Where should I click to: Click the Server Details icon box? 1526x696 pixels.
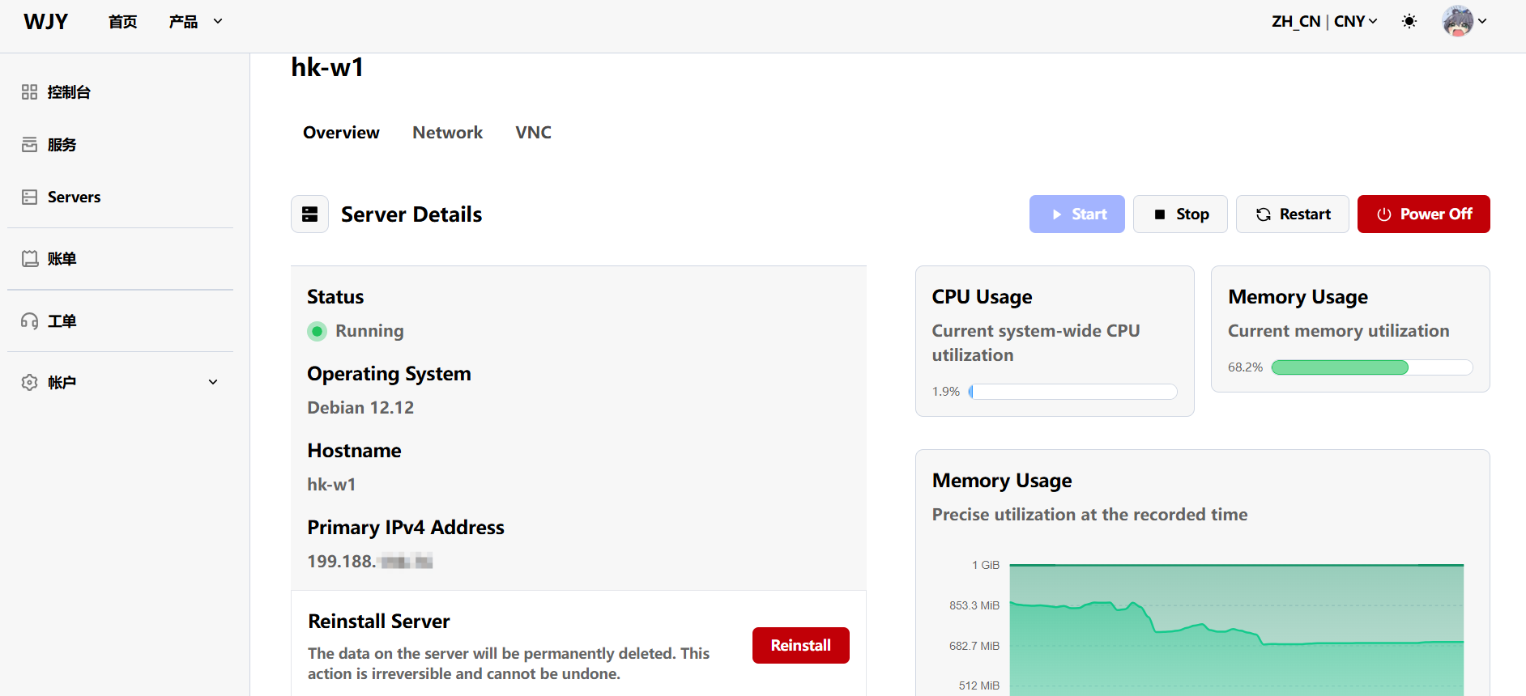(309, 214)
